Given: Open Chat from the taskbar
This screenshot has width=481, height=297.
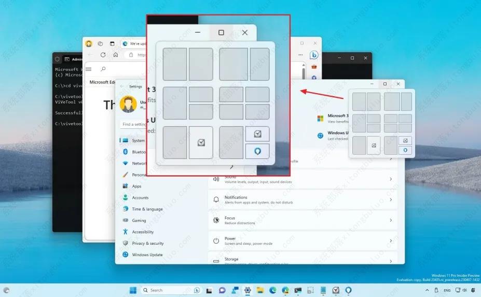Looking at the screenshot, I should [x=222, y=290].
